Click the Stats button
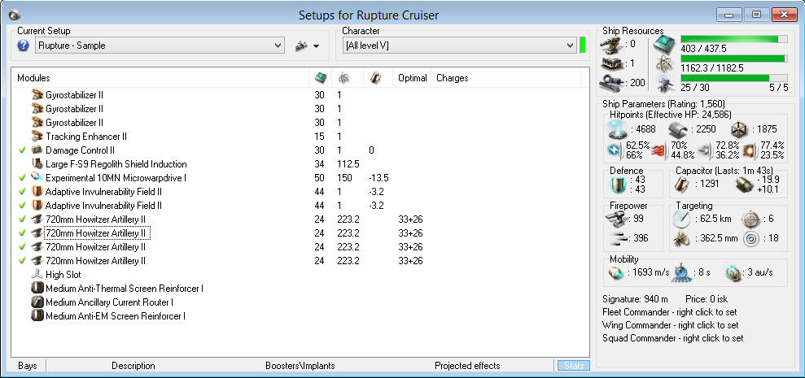Screen dimensions: 805x378 point(571,366)
